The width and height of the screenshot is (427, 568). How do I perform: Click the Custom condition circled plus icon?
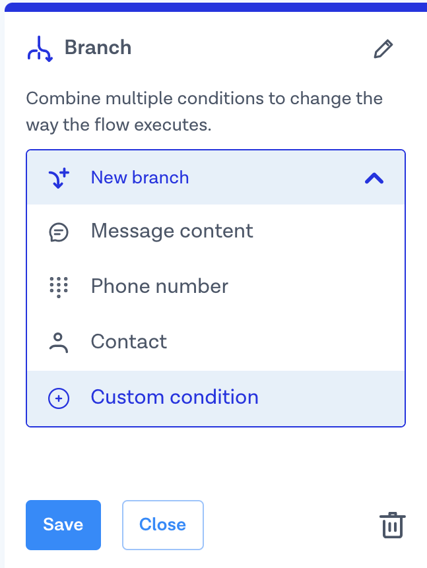click(x=59, y=398)
